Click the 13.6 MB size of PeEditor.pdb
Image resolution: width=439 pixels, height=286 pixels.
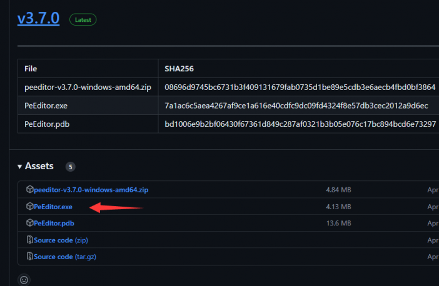coord(338,223)
